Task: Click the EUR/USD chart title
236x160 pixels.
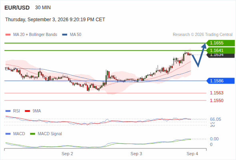Action: pos(17,8)
